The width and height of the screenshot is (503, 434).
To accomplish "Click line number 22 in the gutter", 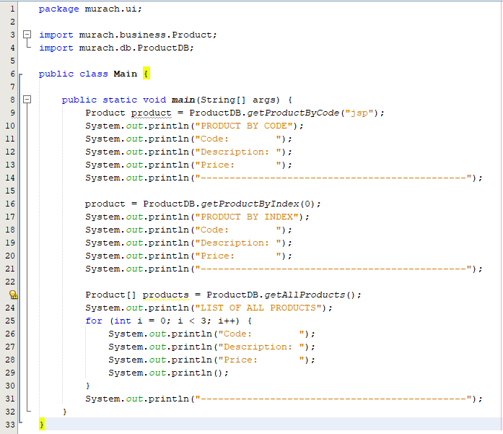I will point(10,282).
